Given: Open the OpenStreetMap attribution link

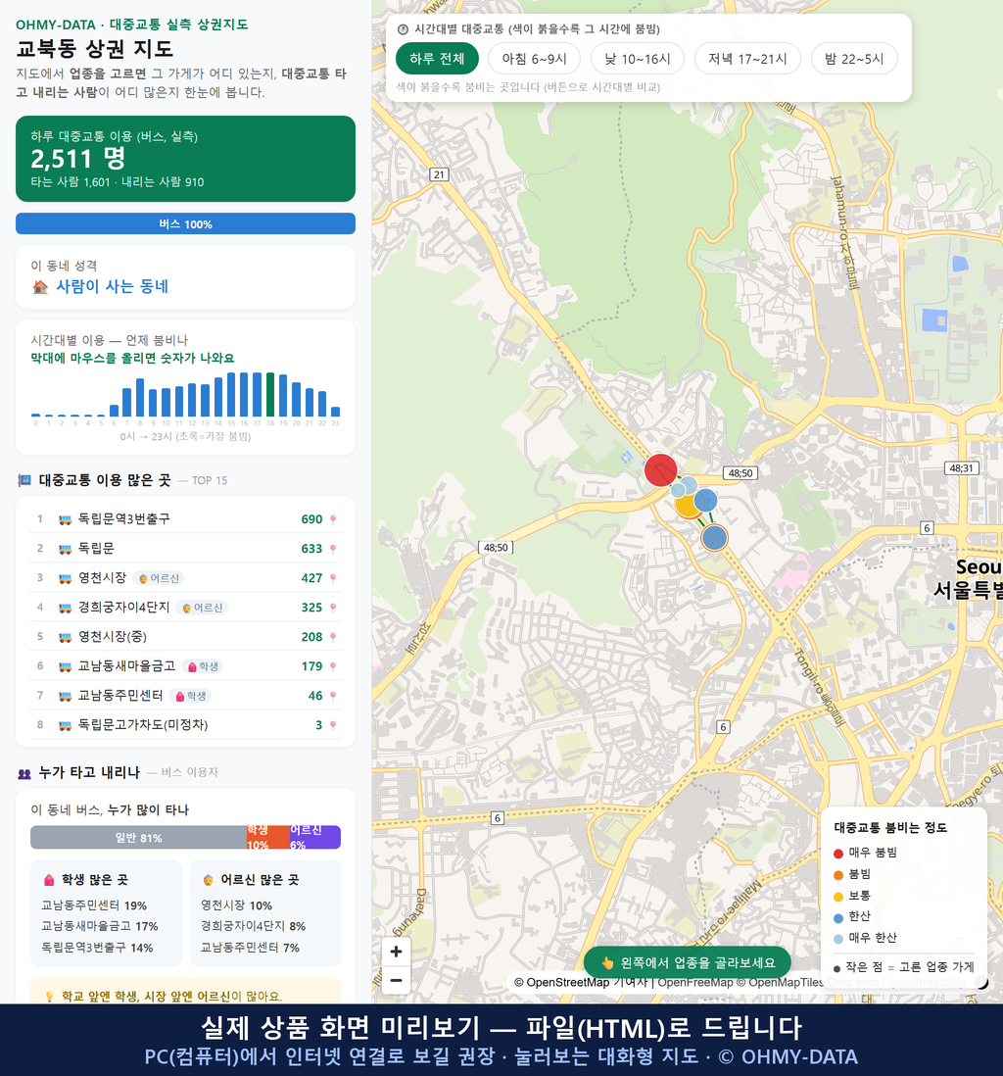Looking at the screenshot, I should coord(561,983).
